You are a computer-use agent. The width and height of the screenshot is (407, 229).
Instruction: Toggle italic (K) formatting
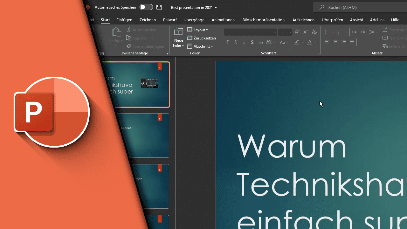(x=236, y=42)
